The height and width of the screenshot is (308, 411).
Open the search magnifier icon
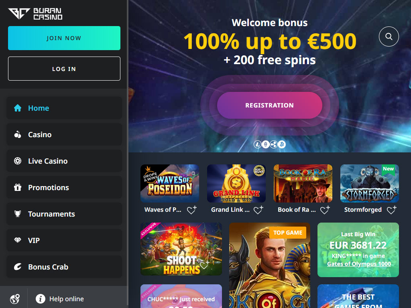point(389,36)
